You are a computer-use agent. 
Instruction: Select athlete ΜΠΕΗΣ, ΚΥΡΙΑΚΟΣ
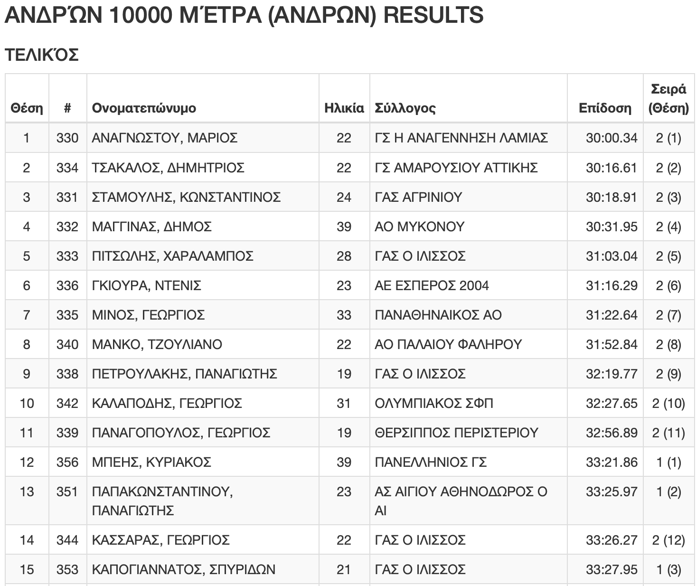point(151,462)
